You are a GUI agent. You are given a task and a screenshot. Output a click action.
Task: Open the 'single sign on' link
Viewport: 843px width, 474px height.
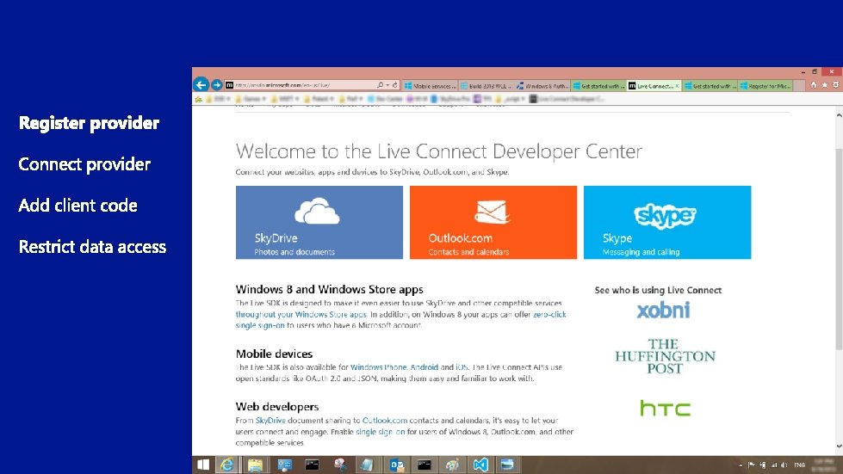(380, 432)
